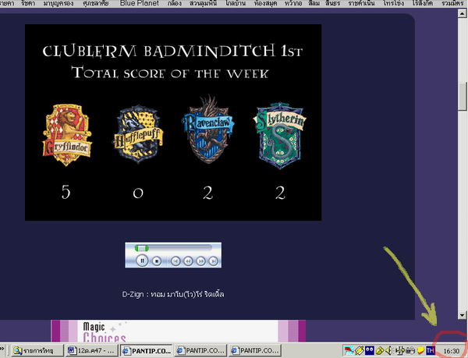Viewport: 468px width, 358px height.
Task: Open the มาบุญครอง forum link
Action: click(58, 3)
